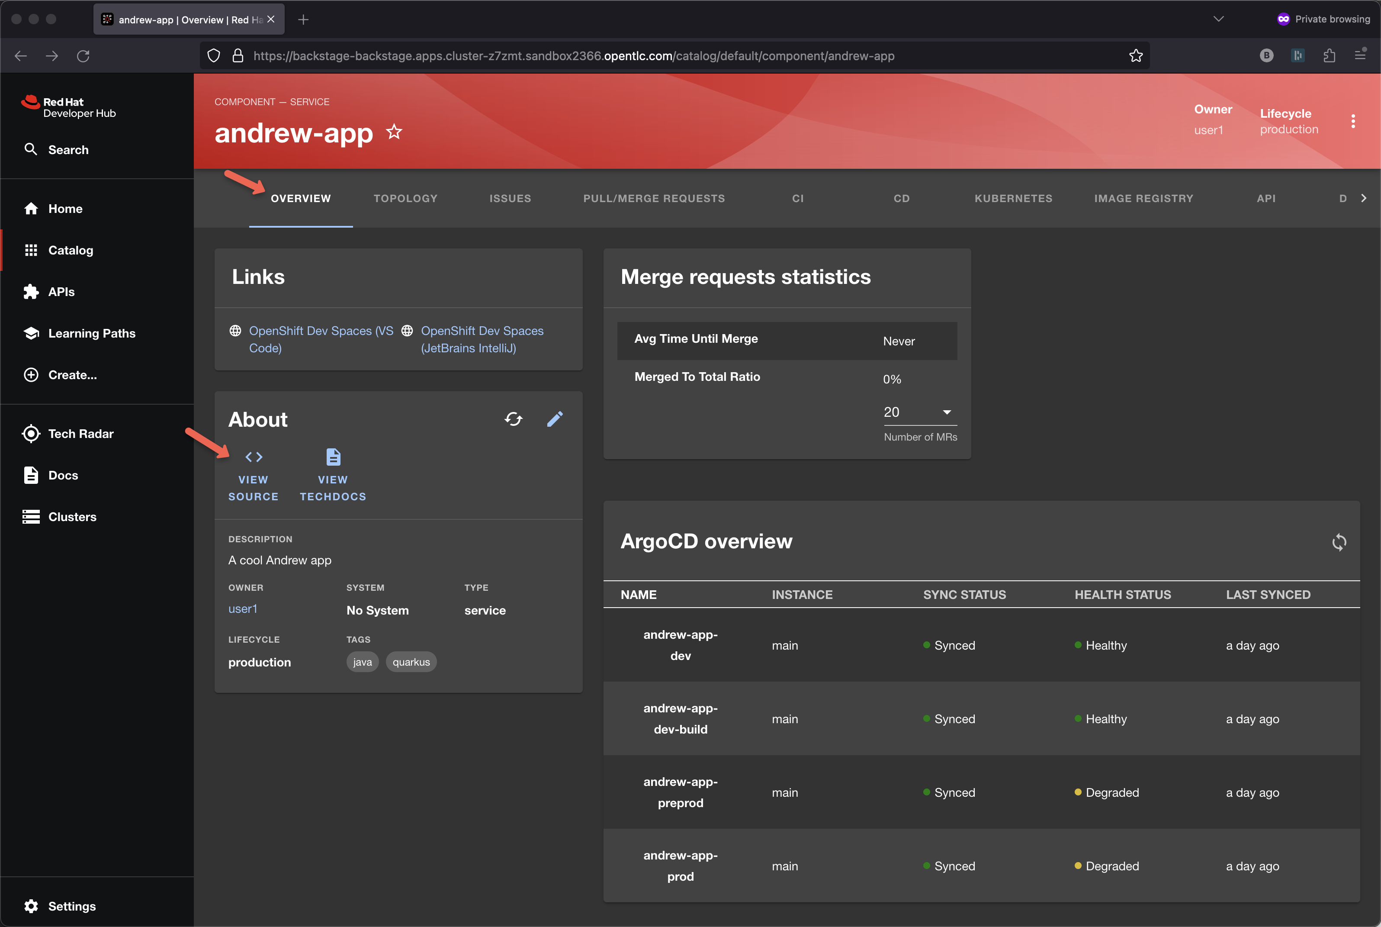
Task: Click the user1 owner link in About
Action: click(x=243, y=609)
